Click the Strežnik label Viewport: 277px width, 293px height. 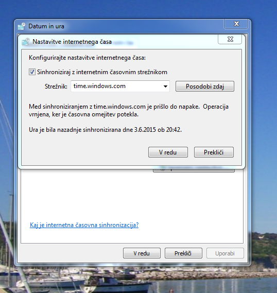click(x=56, y=87)
